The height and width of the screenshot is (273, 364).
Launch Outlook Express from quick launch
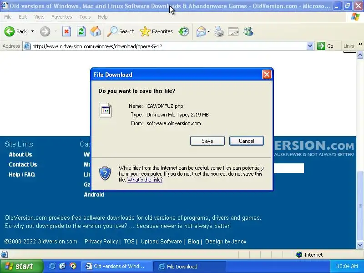pos(62,266)
